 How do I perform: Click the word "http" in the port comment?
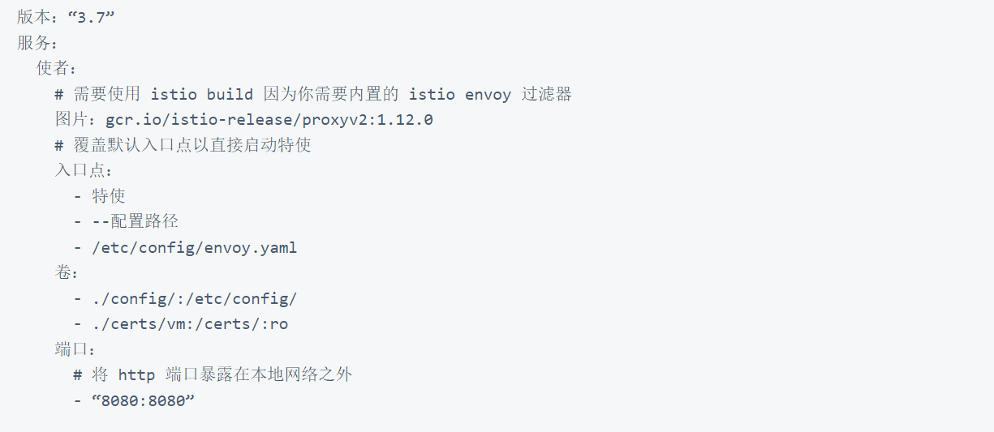tap(136, 375)
